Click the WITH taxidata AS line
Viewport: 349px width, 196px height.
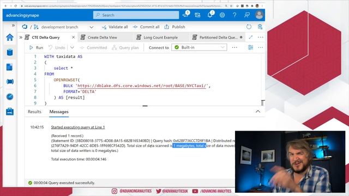[63, 57]
